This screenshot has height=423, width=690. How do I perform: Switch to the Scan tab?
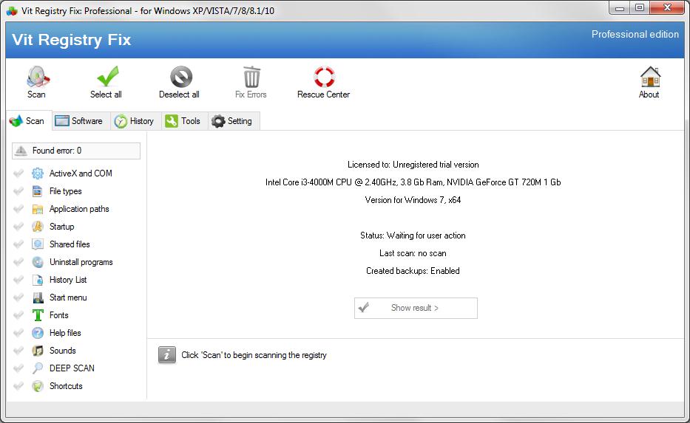click(29, 121)
